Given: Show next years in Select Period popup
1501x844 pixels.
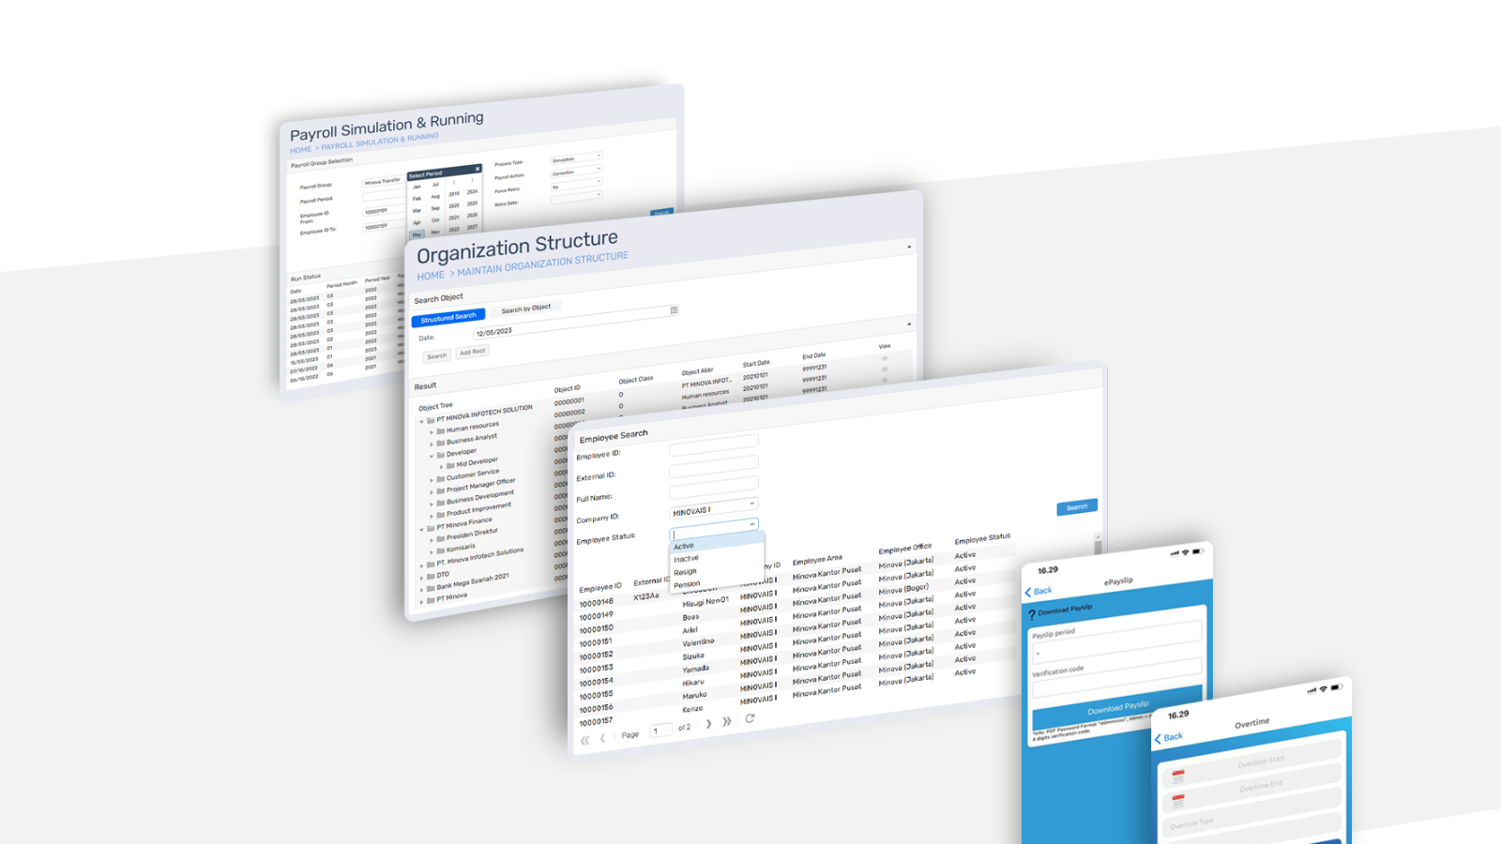Looking at the screenshot, I should [x=472, y=180].
